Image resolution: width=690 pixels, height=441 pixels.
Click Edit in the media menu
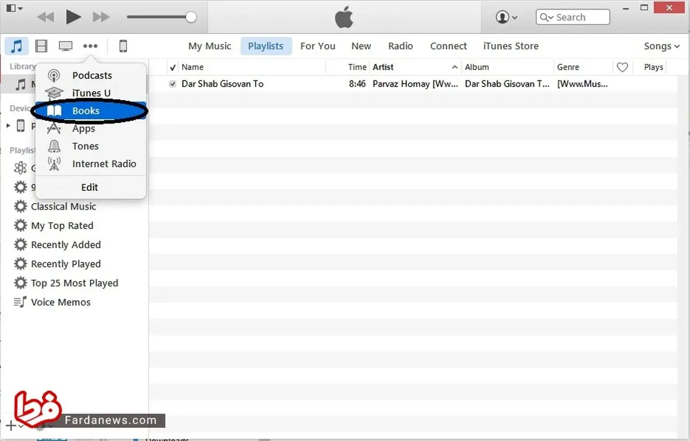90,187
